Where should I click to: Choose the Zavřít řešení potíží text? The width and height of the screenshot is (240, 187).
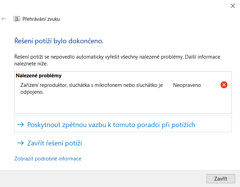point(54,143)
